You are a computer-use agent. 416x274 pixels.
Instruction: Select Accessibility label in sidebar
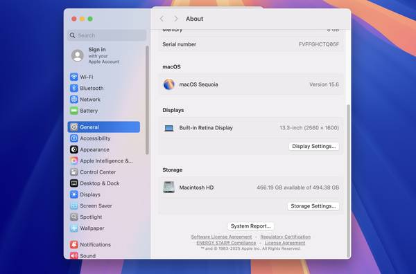coord(95,138)
